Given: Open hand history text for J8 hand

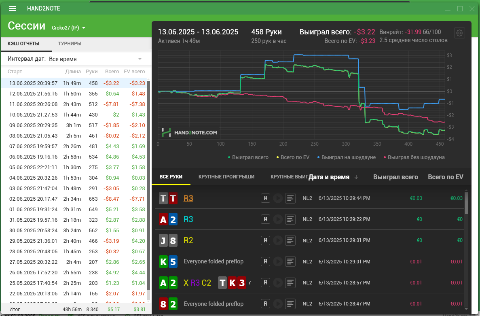Looking at the screenshot, I should (290, 240).
